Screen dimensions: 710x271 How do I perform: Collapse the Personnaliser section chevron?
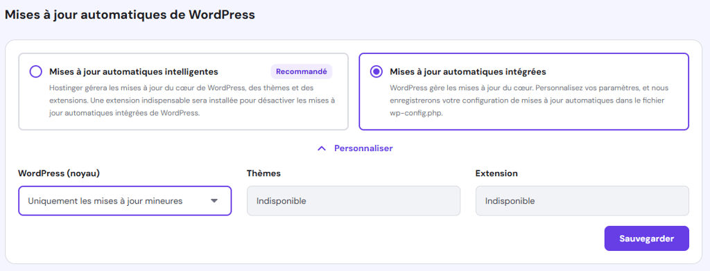[x=322, y=148]
